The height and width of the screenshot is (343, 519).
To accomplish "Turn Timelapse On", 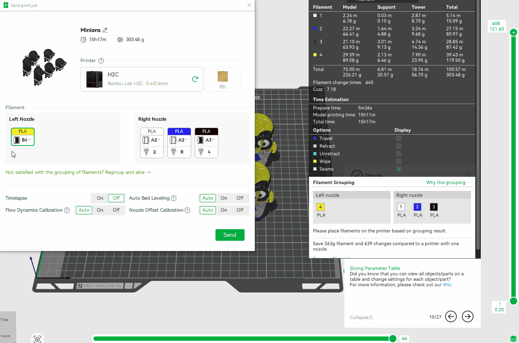I will (x=100, y=198).
